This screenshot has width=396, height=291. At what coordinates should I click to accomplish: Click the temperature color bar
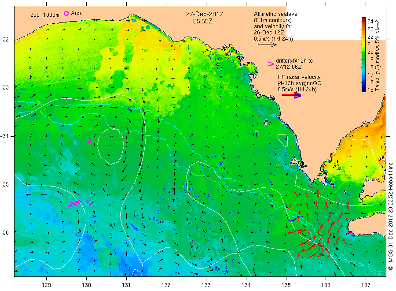(x=363, y=54)
